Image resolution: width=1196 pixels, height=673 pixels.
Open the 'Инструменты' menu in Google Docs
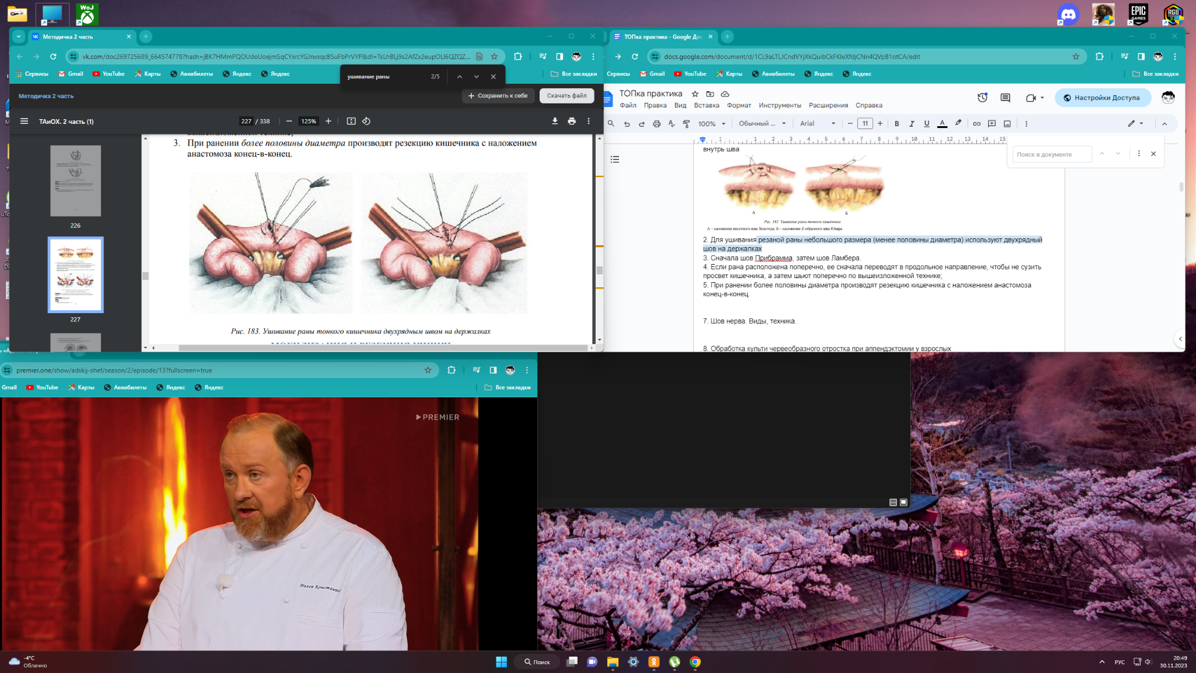click(780, 105)
